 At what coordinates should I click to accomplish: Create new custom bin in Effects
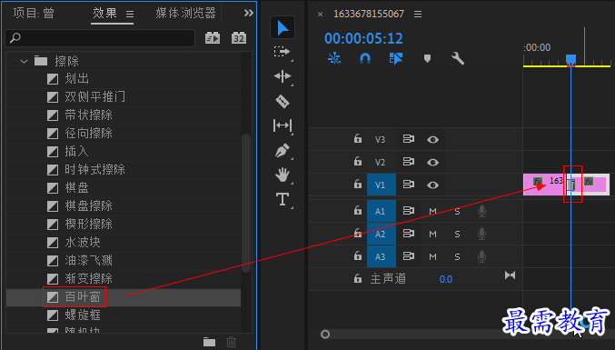click(209, 342)
